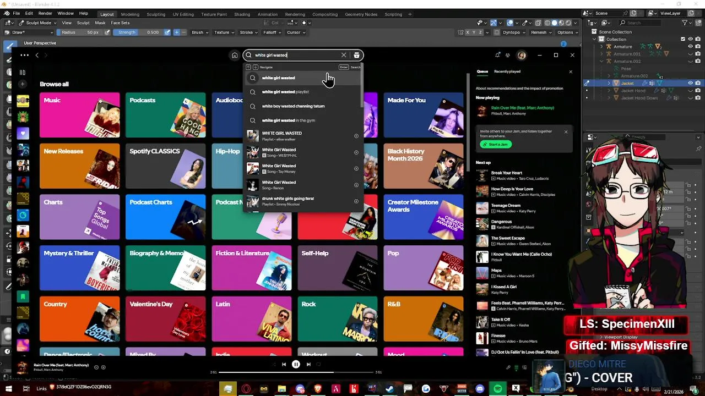This screenshot has height=396, width=705.
Task: Open Blender File menu
Action: (17, 13)
